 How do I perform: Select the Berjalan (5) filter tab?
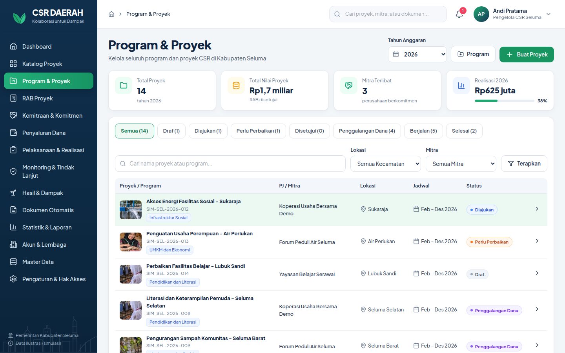[x=423, y=131]
